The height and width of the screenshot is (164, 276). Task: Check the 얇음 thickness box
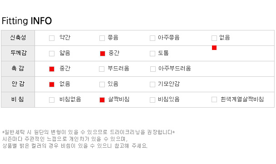[52, 54]
